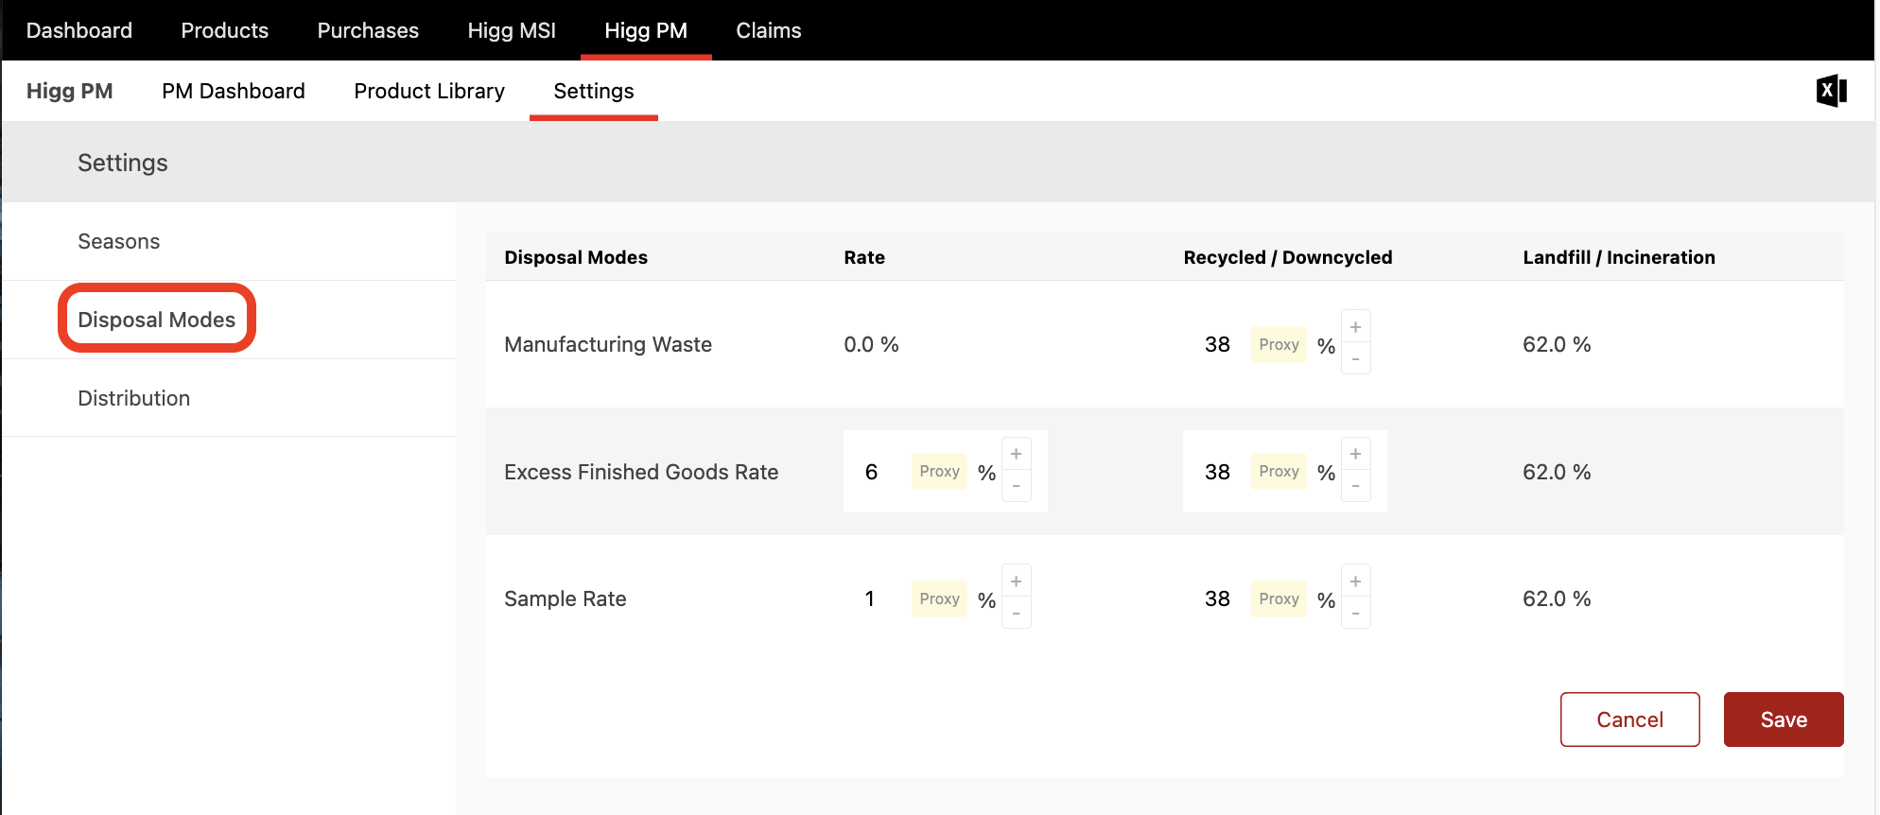Decrease Excess Finished Goods Rate with minus
This screenshot has width=1880, height=815.
click(1016, 487)
